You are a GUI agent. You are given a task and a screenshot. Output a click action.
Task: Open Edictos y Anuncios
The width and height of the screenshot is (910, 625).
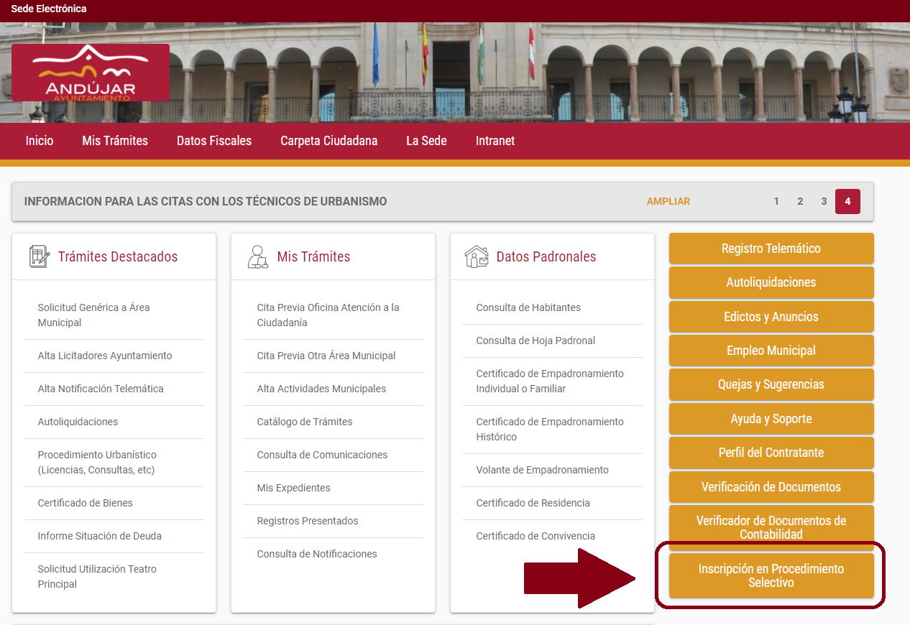[771, 317]
